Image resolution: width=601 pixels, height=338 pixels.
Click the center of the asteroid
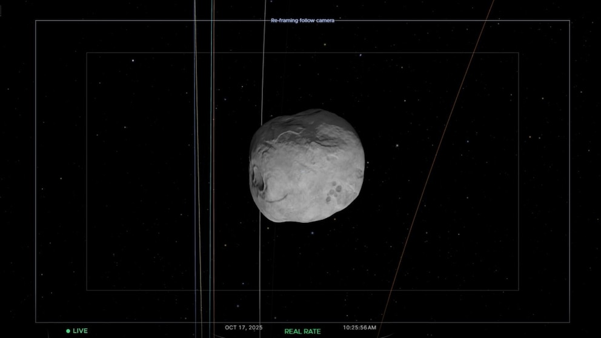pos(307,165)
